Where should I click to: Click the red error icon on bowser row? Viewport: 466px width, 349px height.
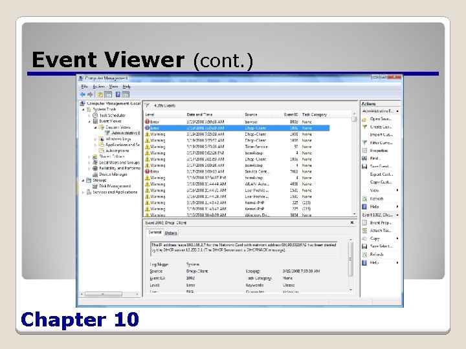[147, 122]
